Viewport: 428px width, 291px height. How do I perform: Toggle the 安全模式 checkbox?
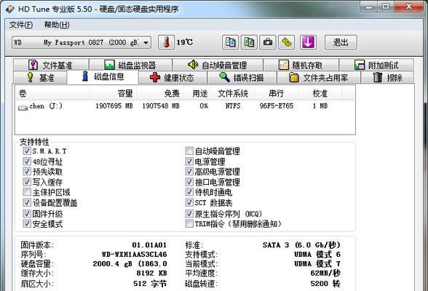coord(27,223)
